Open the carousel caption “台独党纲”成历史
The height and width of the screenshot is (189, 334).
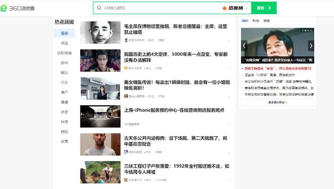pos(278,60)
